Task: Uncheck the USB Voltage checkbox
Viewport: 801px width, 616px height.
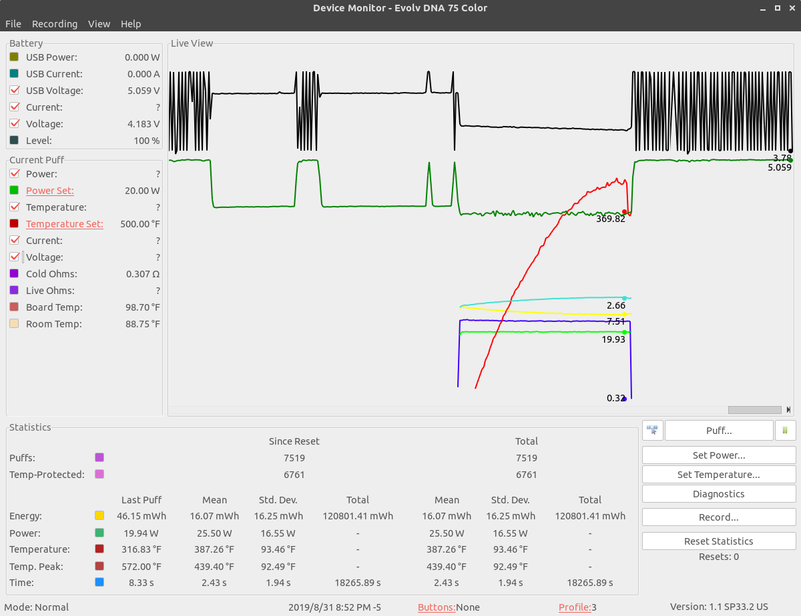Action: (x=14, y=91)
